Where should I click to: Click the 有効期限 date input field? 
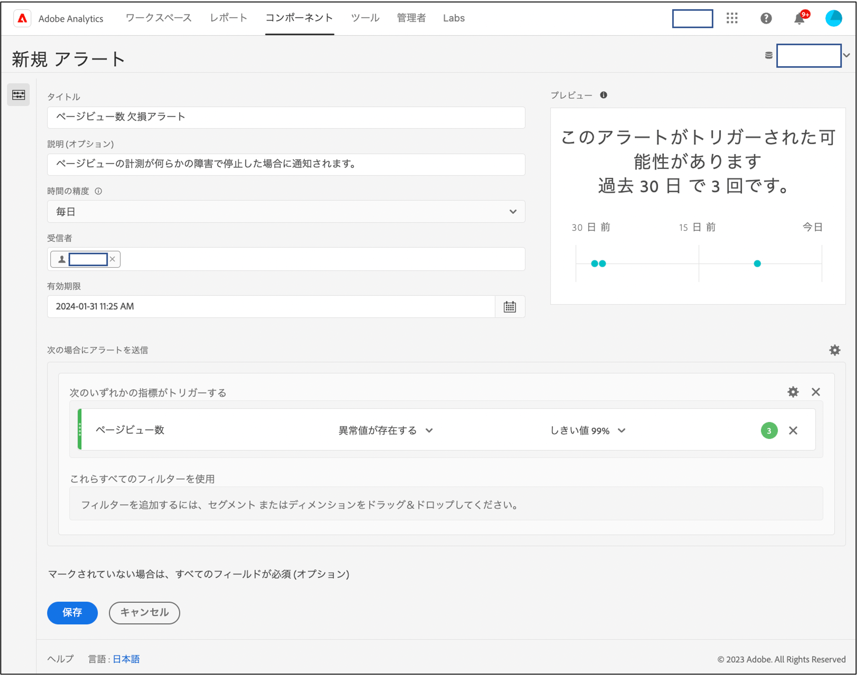tap(271, 307)
